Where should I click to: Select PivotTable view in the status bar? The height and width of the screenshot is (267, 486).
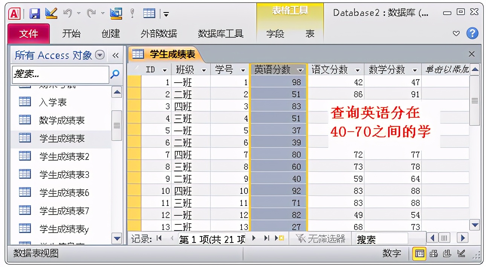[x=434, y=254]
